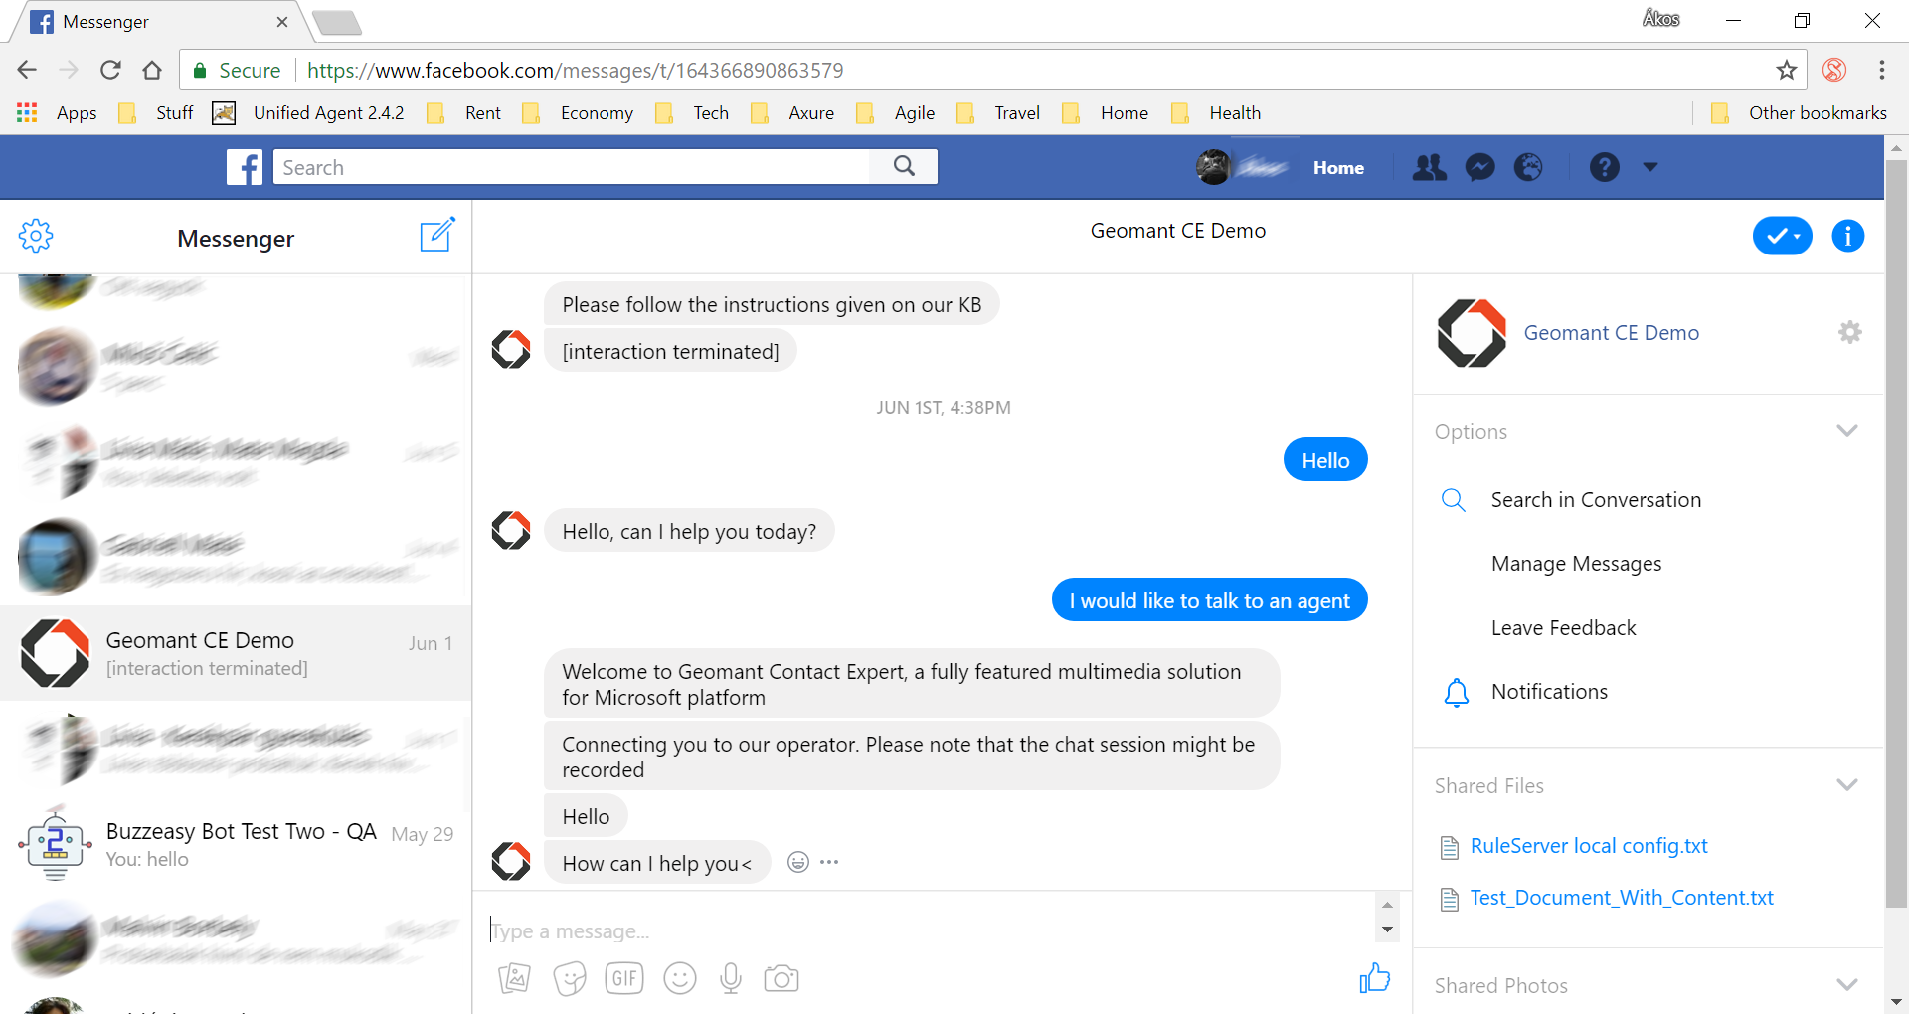Switch to the Messenger browser tab
The width and height of the screenshot is (1909, 1014).
click(x=161, y=22)
